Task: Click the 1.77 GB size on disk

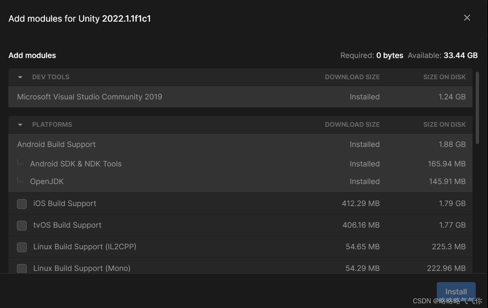Action: pos(452,225)
